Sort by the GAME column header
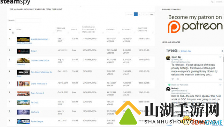 [x=19, y=29]
